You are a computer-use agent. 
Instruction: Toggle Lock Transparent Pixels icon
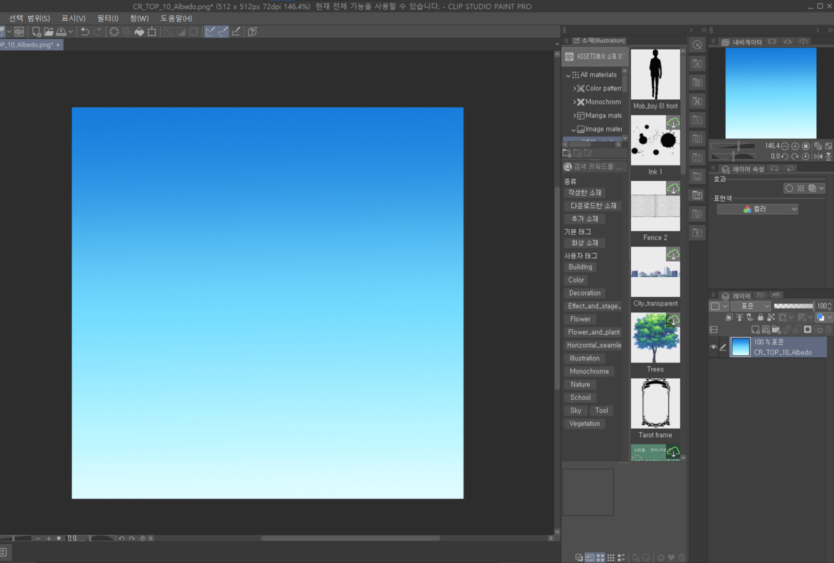click(x=771, y=318)
